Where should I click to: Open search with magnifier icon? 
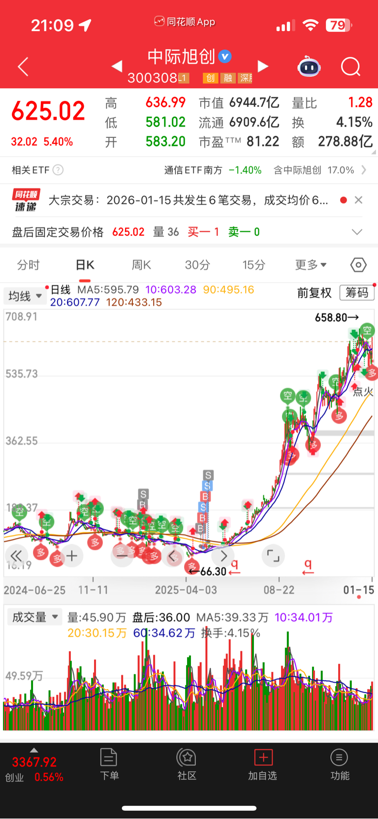351,66
